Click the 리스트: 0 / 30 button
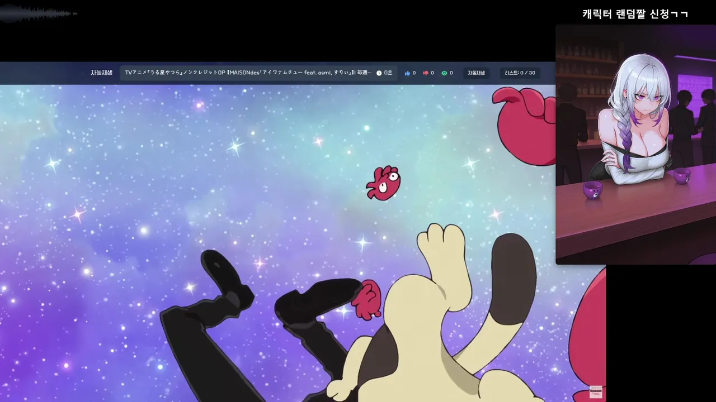Viewport: 716px width, 402px height. click(x=520, y=73)
